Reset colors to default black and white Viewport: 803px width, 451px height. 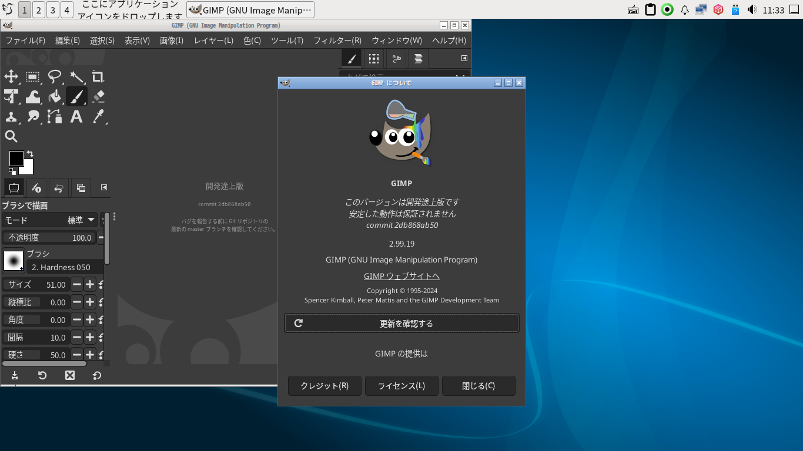[12, 171]
